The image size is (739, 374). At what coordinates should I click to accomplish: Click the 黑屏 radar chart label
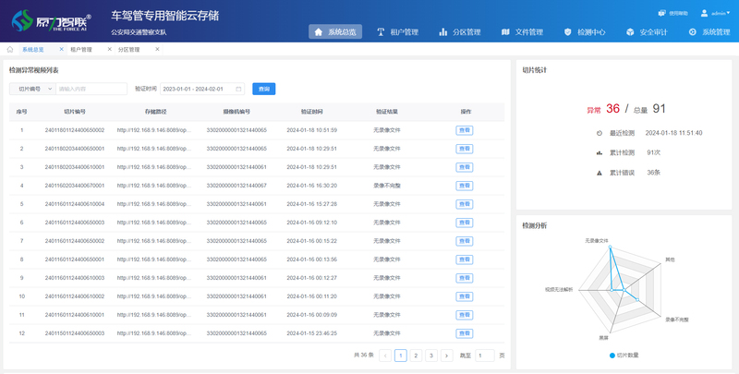pyautogui.click(x=603, y=338)
